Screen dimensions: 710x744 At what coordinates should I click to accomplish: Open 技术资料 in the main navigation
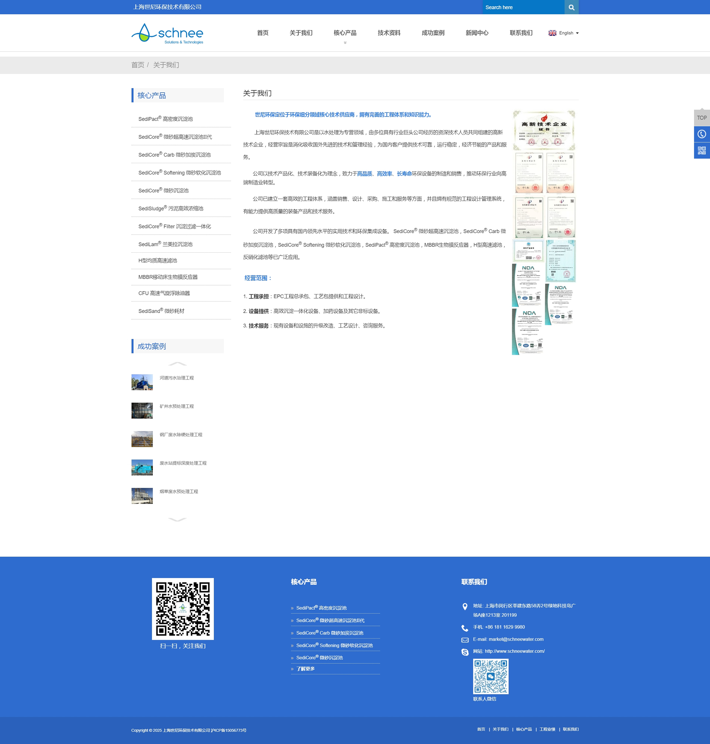click(389, 33)
